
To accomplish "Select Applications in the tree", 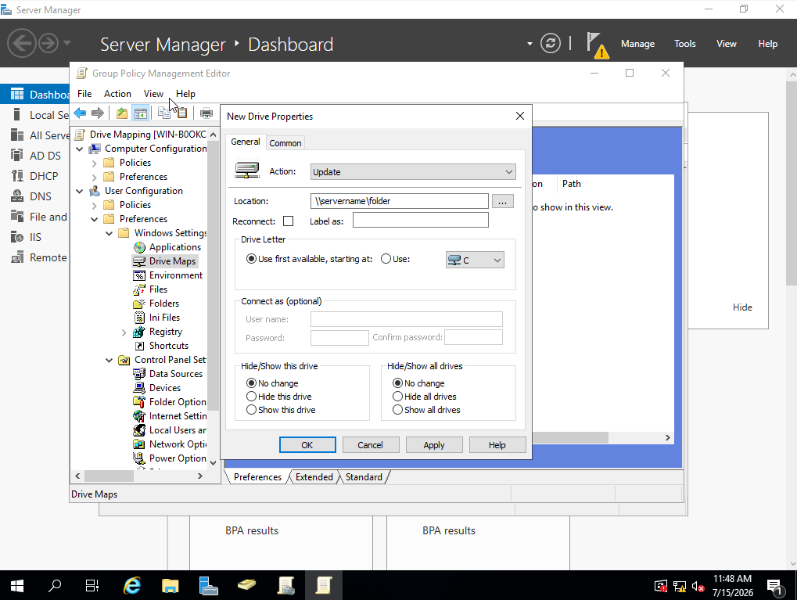I will [174, 247].
